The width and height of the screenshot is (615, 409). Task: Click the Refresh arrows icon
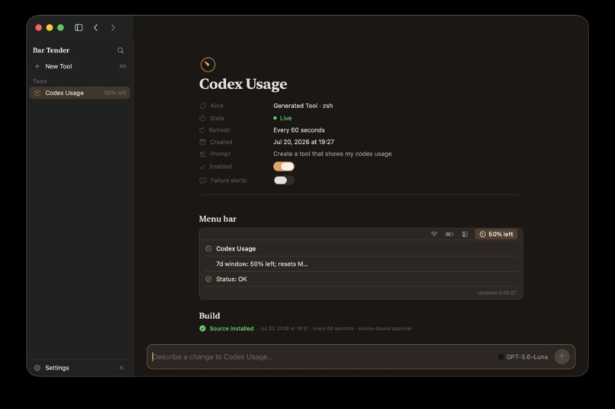pos(202,130)
